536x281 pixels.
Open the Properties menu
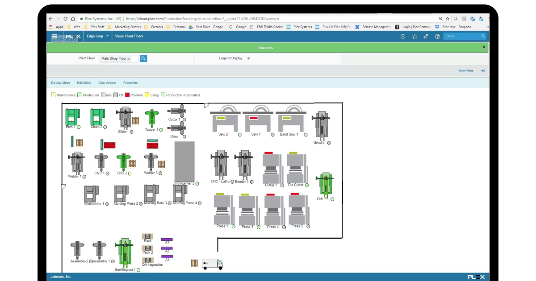click(130, 83)
